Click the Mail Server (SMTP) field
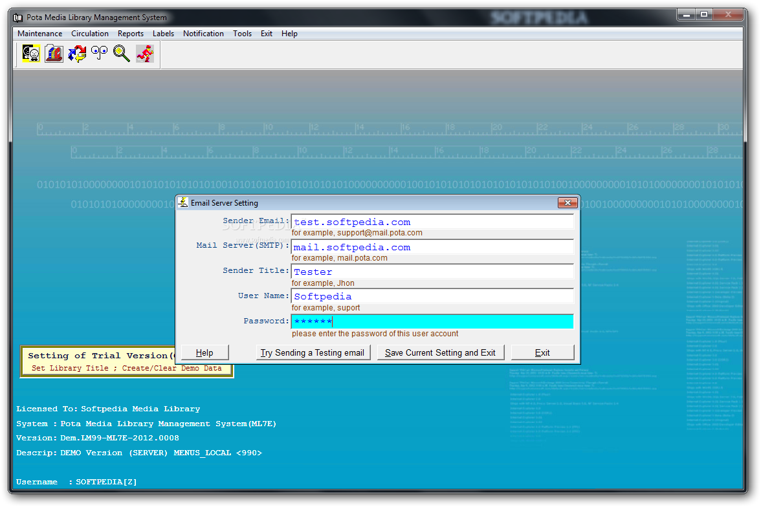 [432, 247]
